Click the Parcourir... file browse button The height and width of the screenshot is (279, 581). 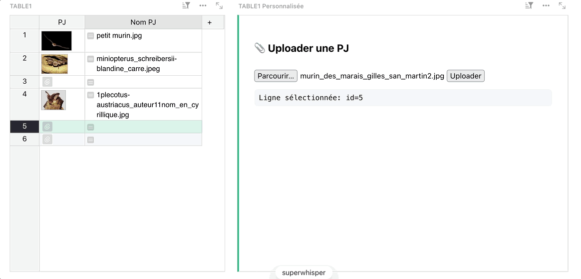tap(276, 76)
